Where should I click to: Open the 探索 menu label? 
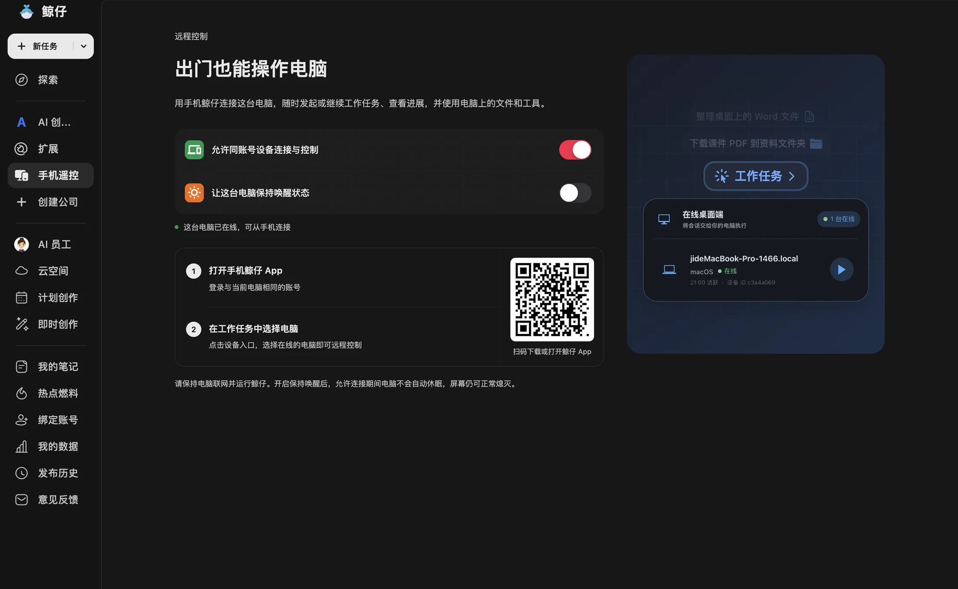(x=48, y=80)
